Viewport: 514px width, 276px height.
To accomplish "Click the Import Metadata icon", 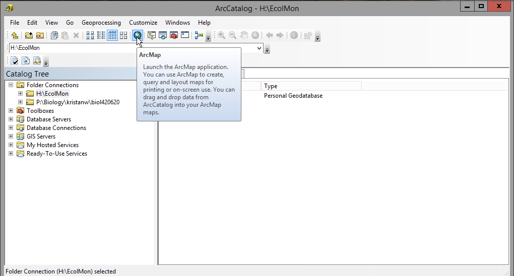I will pos(37,60).
